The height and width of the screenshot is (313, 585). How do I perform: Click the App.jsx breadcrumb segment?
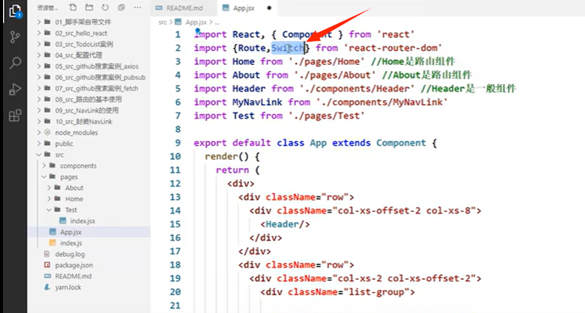pyautogui.click(x=197, y=22)
